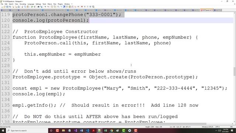Click the Stop Recording macro icon
Screen dimensions: 236x133
85,7
